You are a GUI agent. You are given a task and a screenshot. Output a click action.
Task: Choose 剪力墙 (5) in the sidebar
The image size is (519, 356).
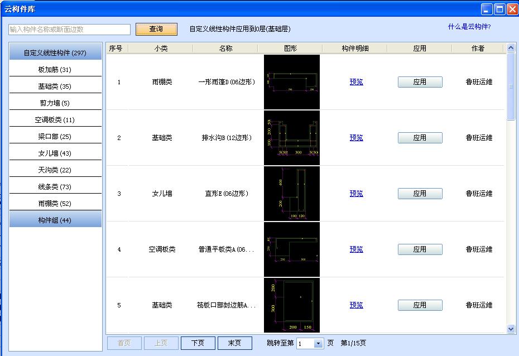tap(55, 103)
